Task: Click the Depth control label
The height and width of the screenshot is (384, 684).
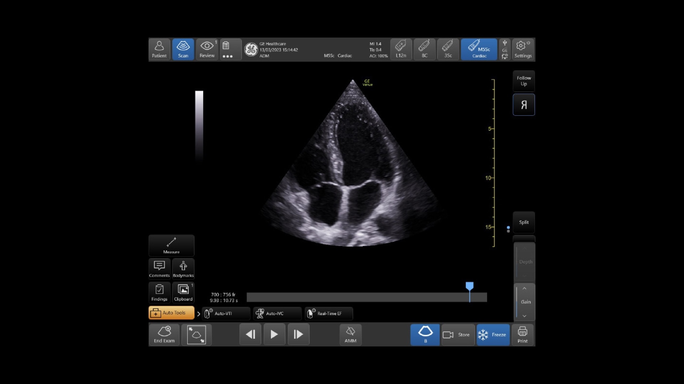Action: (x=525, y=262)
